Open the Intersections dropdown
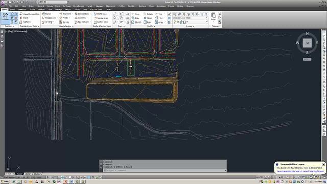The width and height of the screenshot is (327, 184). click(x=83, y=14)
